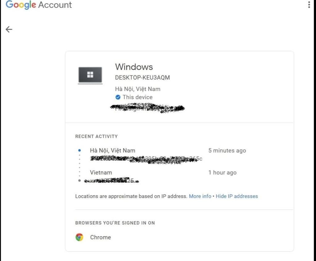
Task: Click the Chrome browser icon
Action: [79, 237]
